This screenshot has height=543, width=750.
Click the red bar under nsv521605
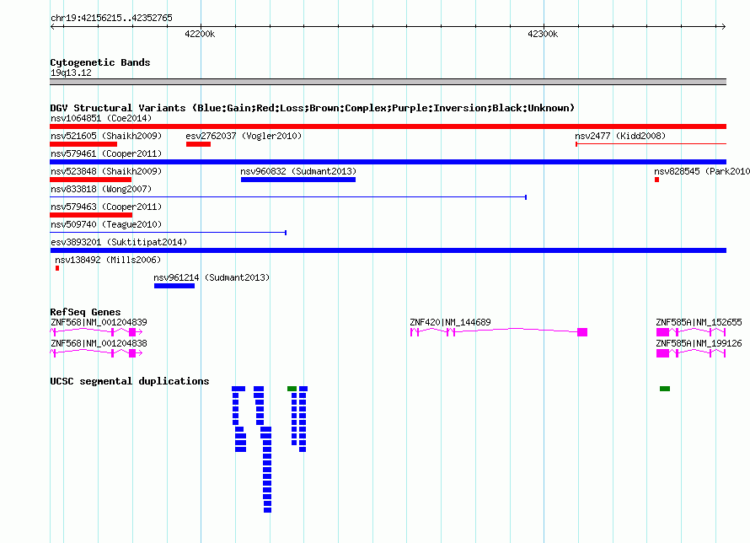click(x=83, y=144)
